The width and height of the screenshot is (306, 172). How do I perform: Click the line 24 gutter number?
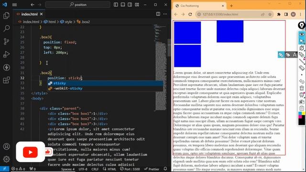pyautogui.click(x=22, y=37)
